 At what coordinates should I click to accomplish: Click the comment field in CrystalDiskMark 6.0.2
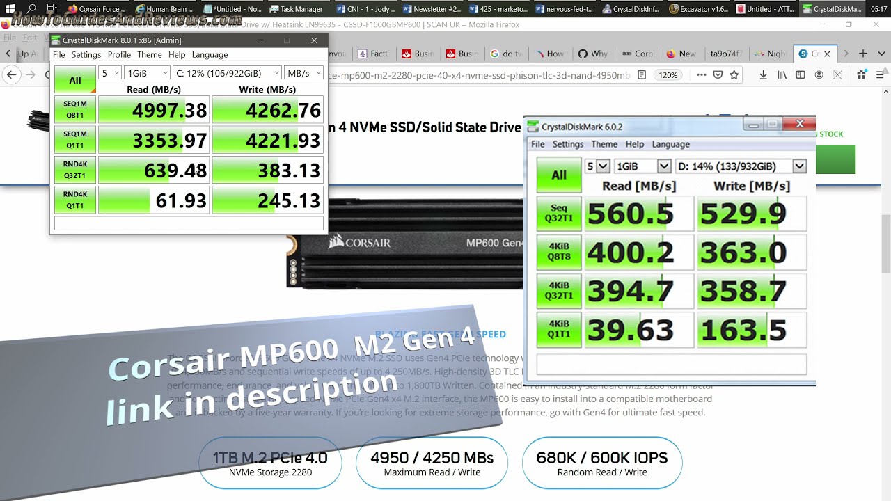(x=672, y=364)
